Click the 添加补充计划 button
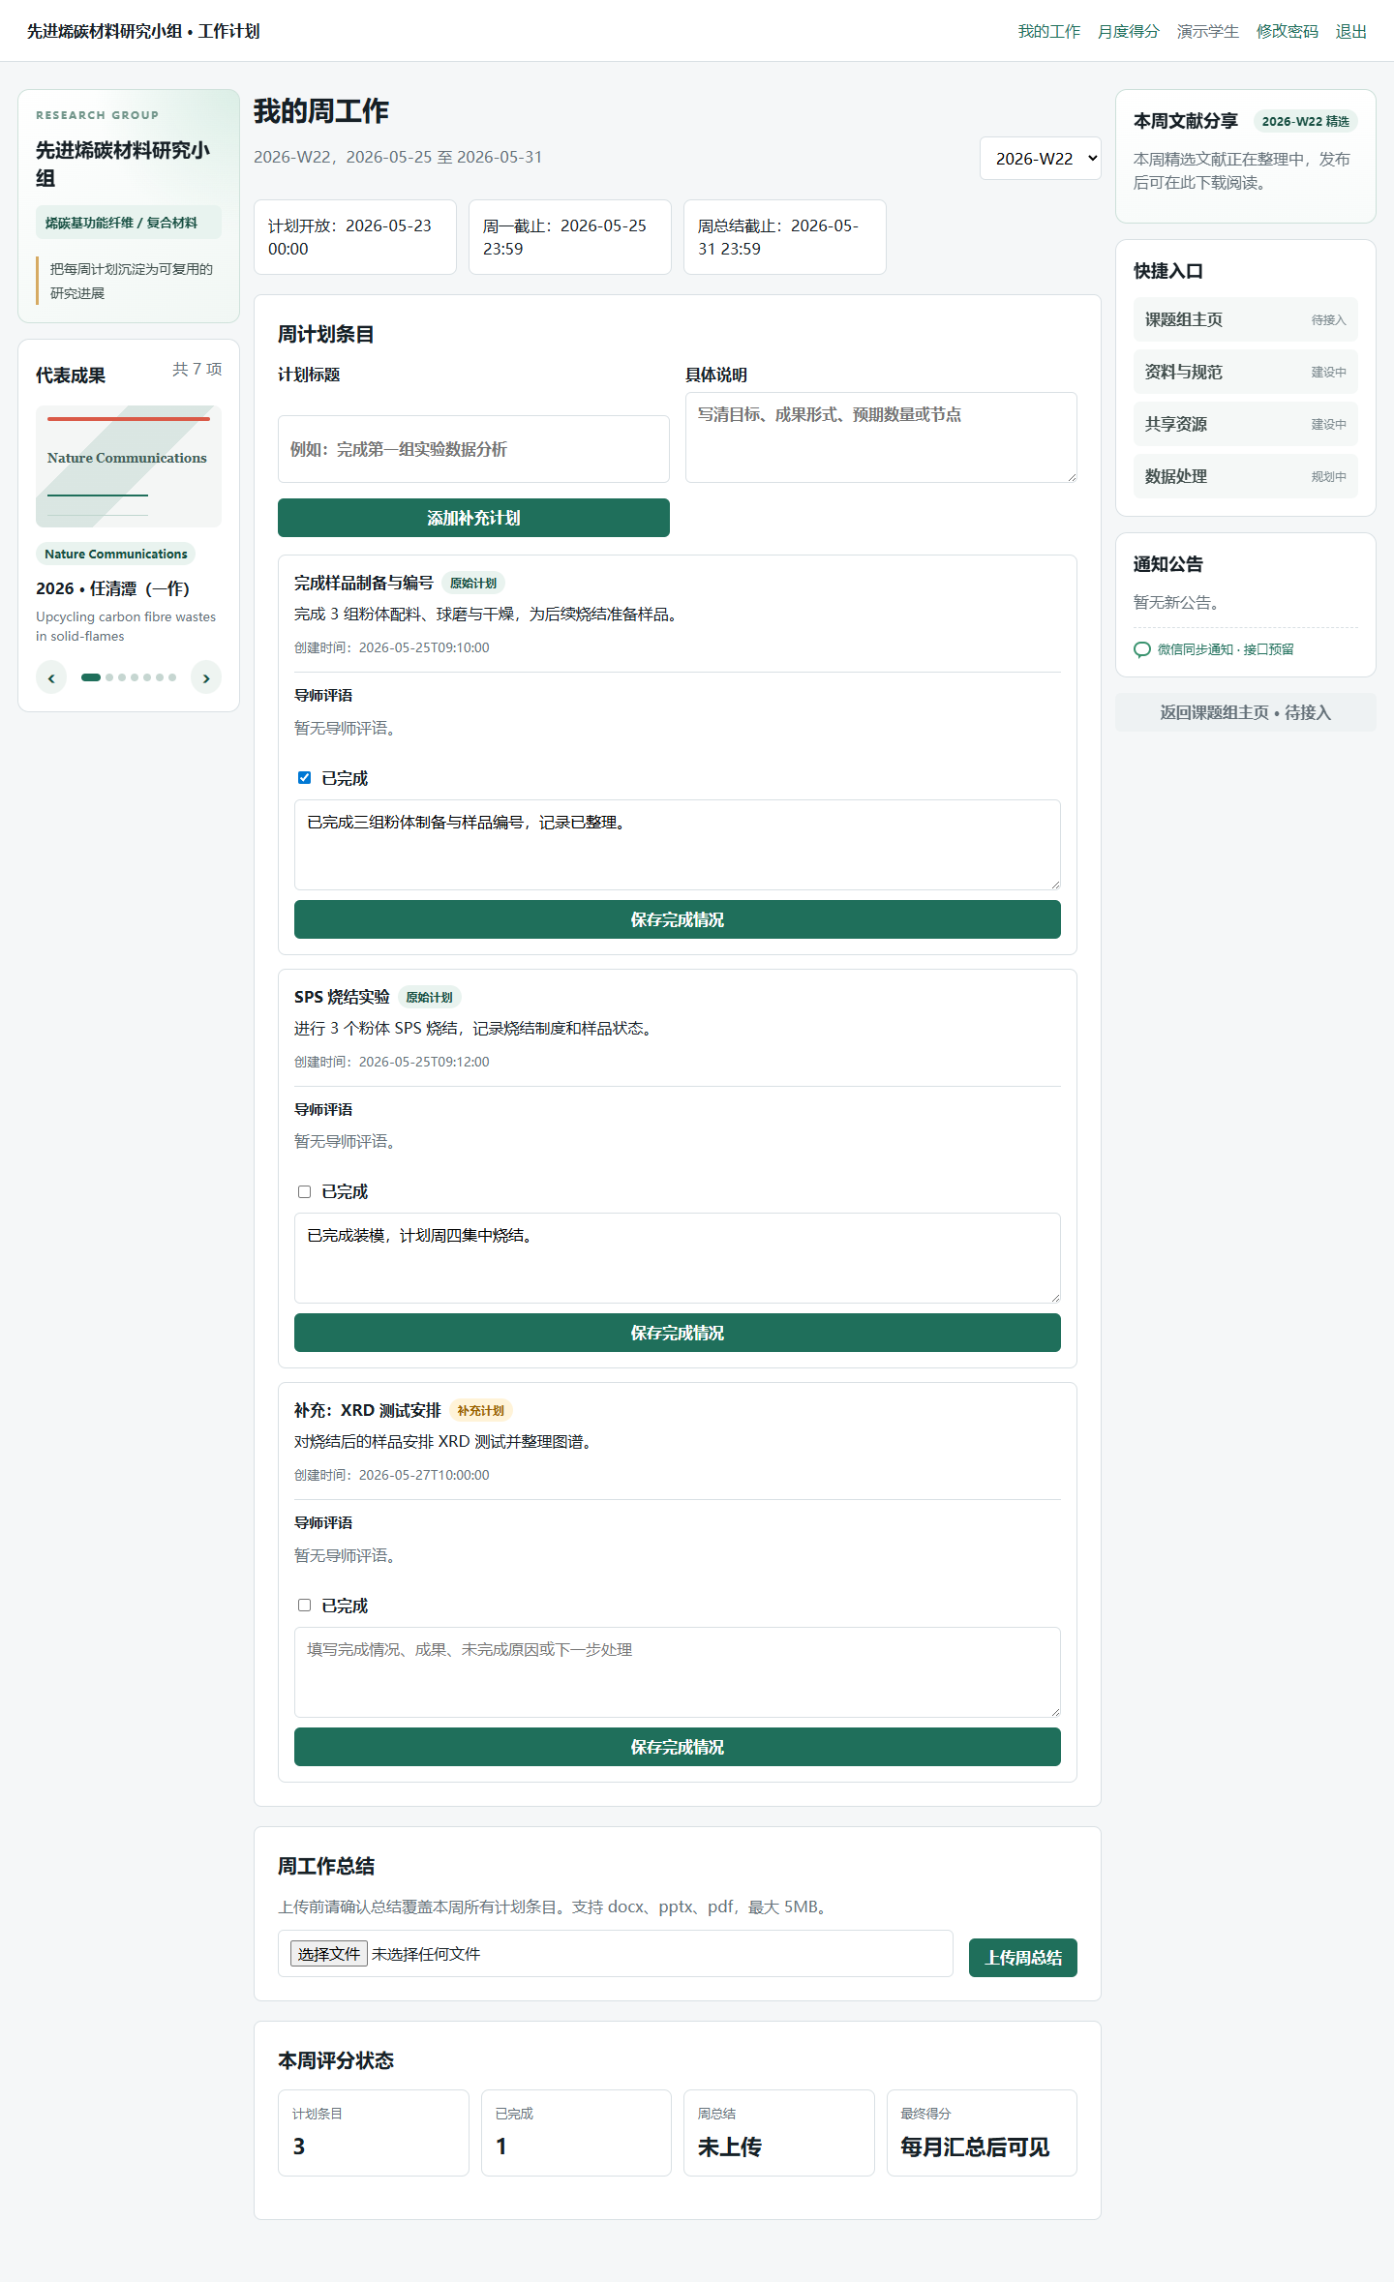The height and width of the screenshot is (2282, 1394). click(x=473, y=518)
